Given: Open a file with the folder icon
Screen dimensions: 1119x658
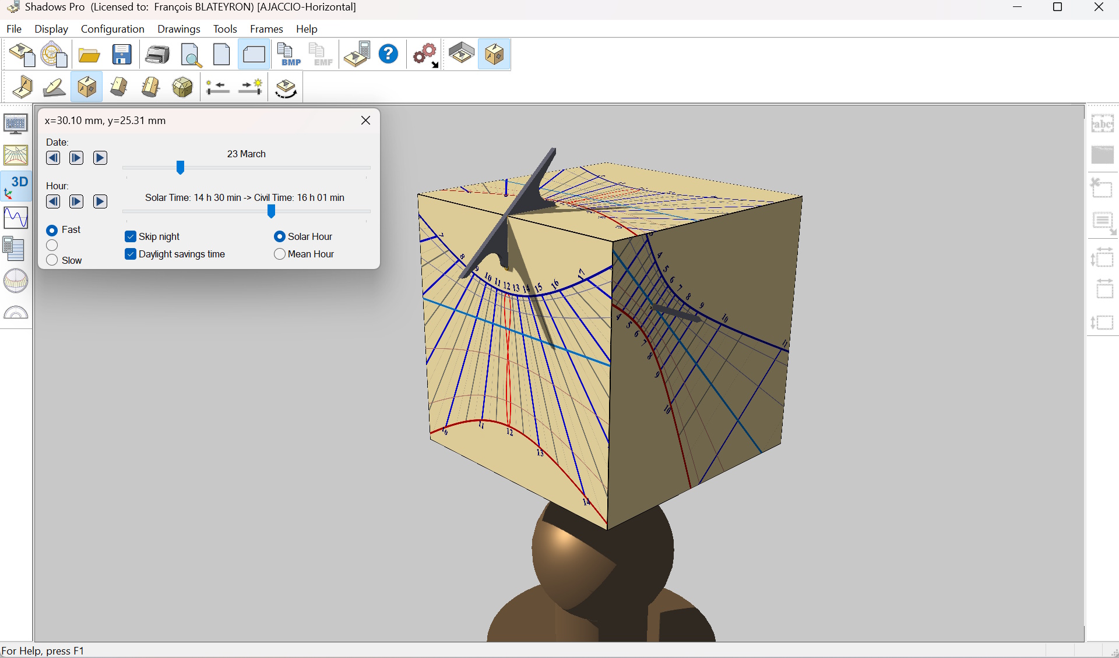Looking at the screenshot, I should pyautogui.click(x=89, y=55).
